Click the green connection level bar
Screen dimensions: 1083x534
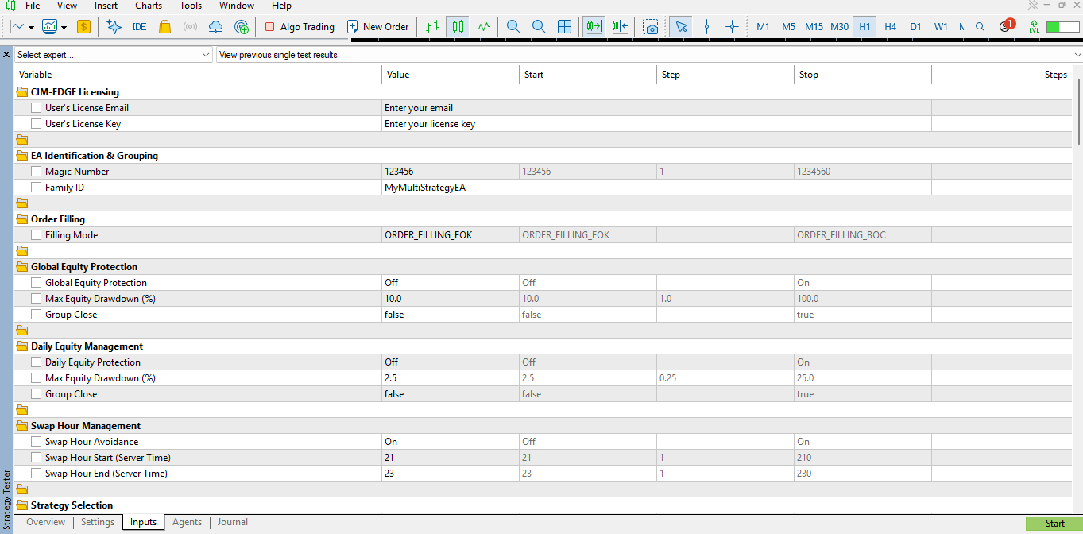[x=1063, y=26]
